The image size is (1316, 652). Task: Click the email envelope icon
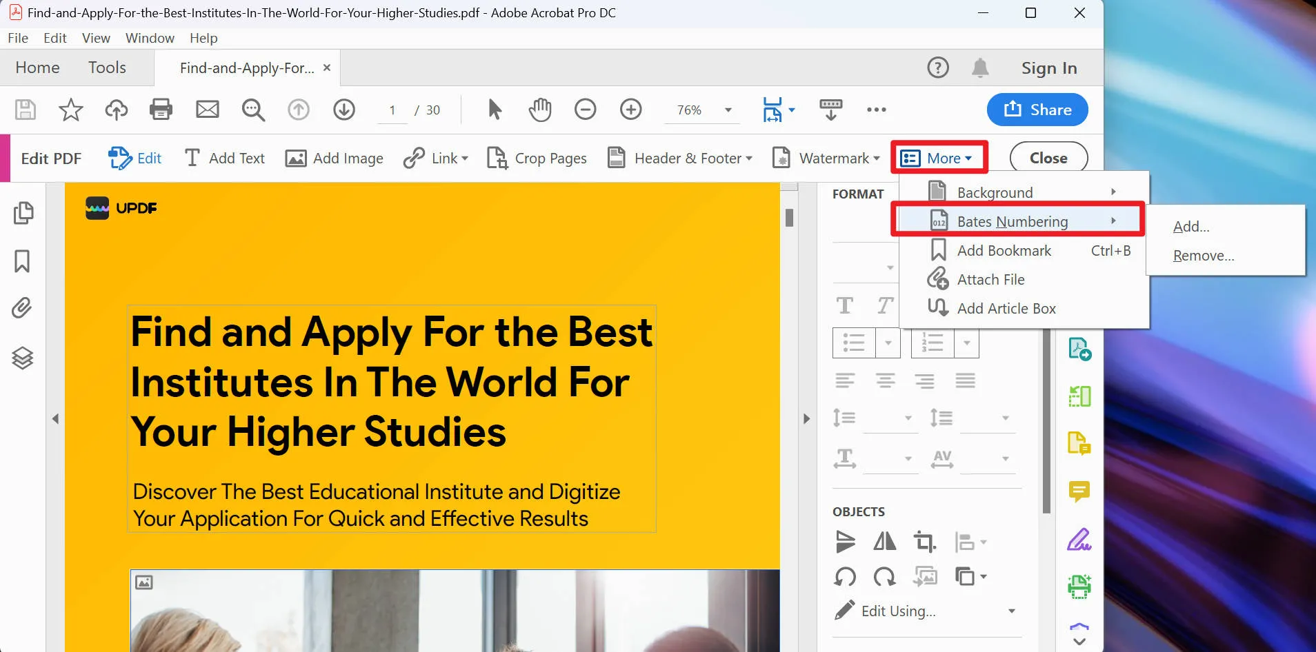[207, 110]
